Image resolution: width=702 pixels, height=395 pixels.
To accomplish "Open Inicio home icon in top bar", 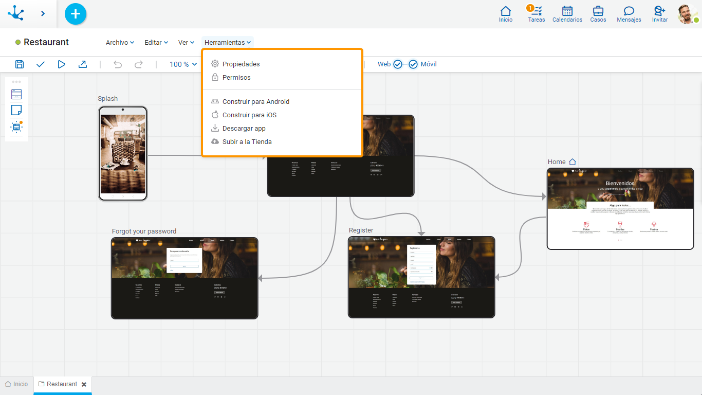I will [506, 14].
